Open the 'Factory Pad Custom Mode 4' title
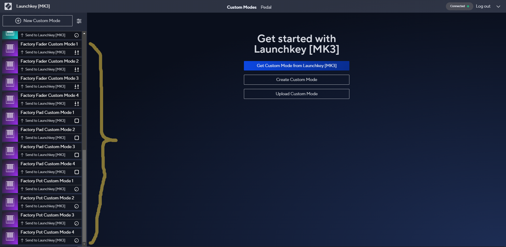The image size is (506, 247). point(48,164)
